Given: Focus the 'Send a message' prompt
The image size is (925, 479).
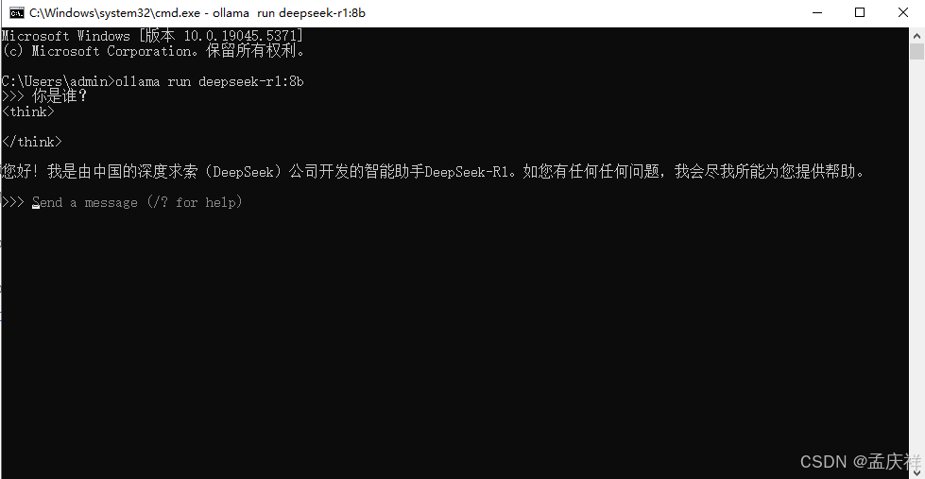Looking at the screenshot, I should [137, 203].
